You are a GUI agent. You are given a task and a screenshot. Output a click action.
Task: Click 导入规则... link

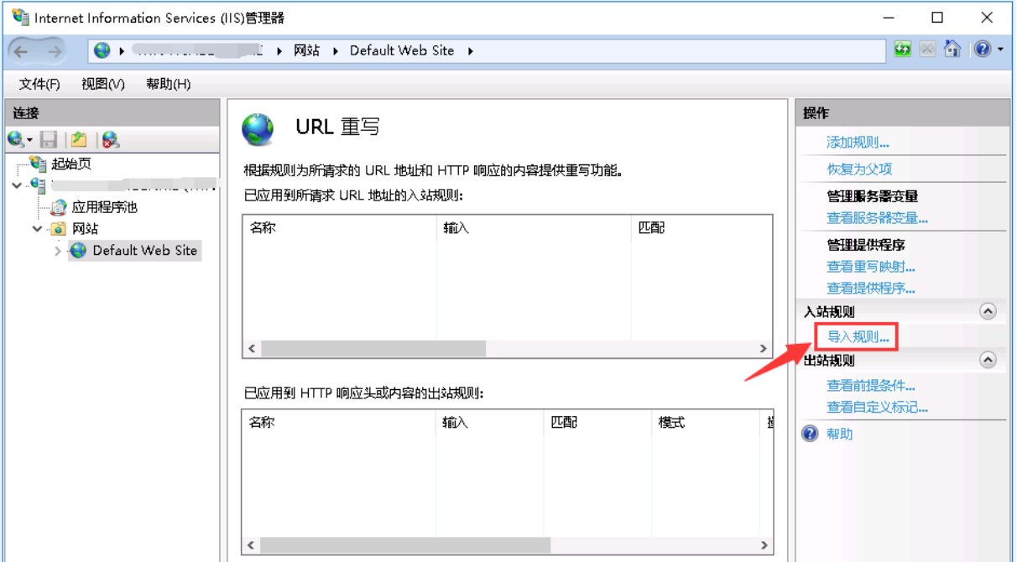858,336
